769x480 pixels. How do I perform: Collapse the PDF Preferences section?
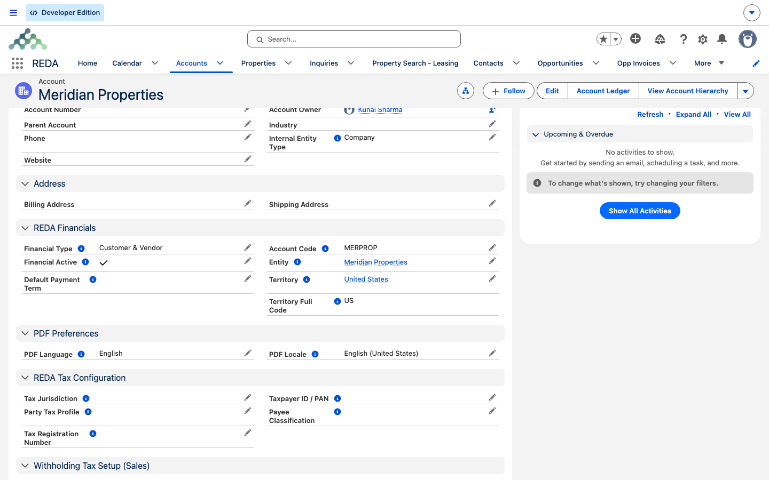coord(25,333)
